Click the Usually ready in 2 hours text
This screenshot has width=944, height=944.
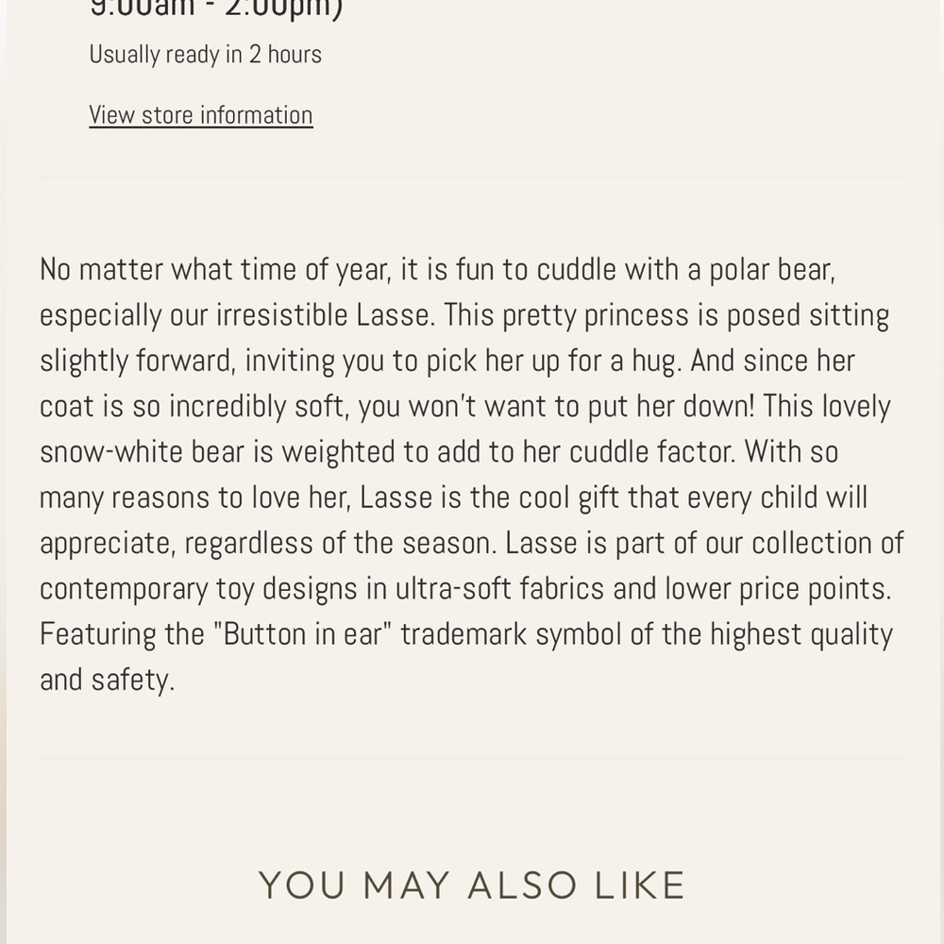pos(205,54)
